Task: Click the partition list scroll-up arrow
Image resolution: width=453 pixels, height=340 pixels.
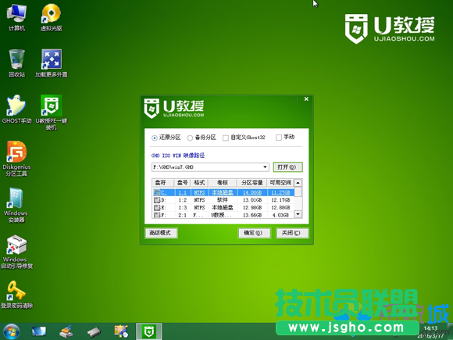Action: 298,183
